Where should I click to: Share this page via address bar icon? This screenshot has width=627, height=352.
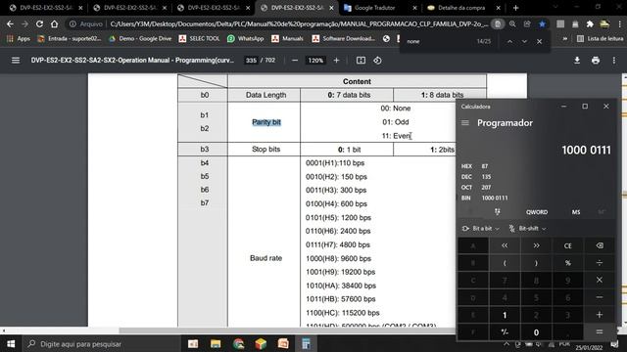point(527,23)
